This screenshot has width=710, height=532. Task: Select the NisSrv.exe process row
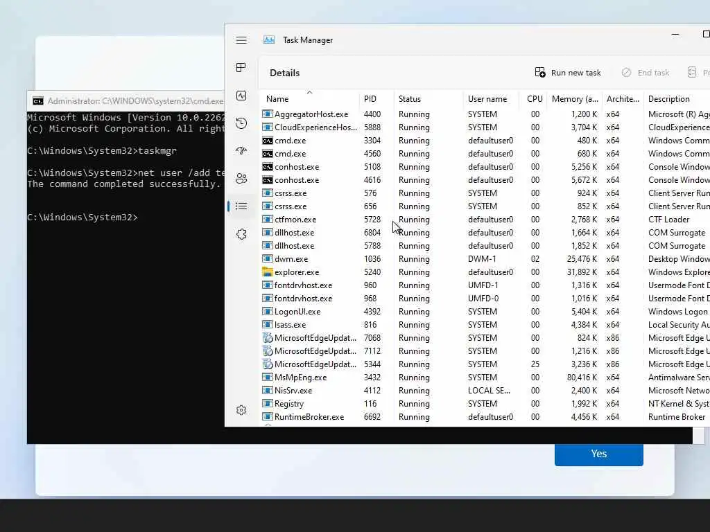(x=485, y=391)
